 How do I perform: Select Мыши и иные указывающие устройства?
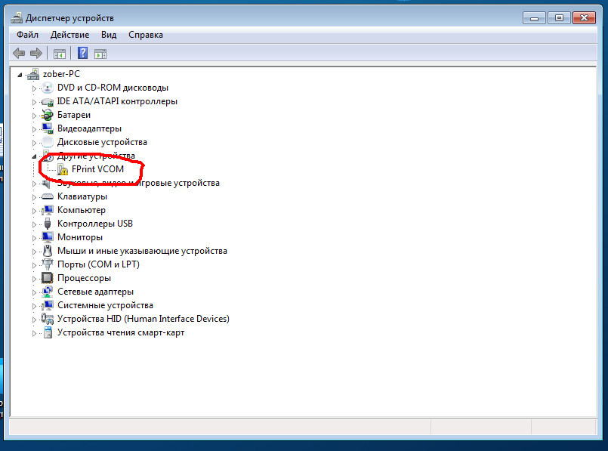142,251
